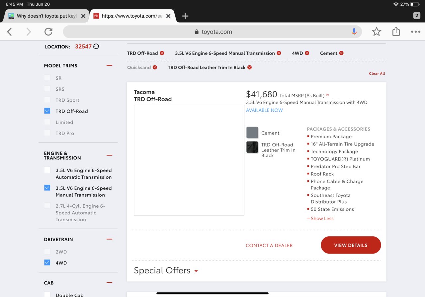Check the SR trim checkbox
This screenshot has height=297, width=425.
click(47, 78)
